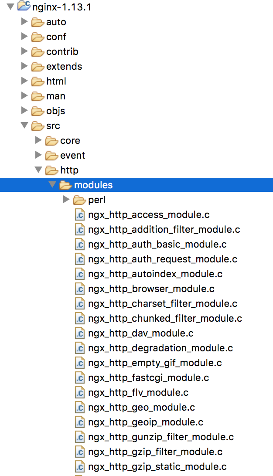Expand the conf folder
Screen dimensions: 273x476
tap(24, 37)
